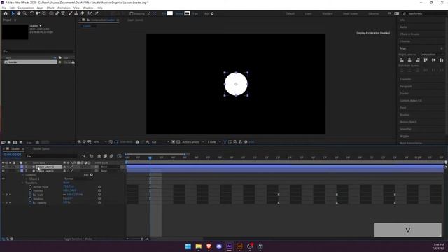Select the Rotation tool
Screen dimensions: 448x252
point(31,13)
